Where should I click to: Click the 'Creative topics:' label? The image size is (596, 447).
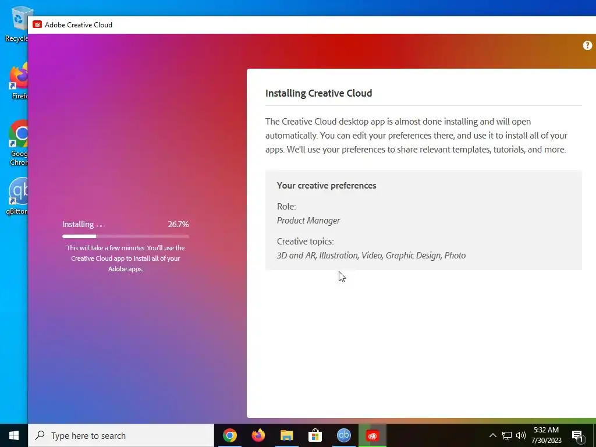305,242
